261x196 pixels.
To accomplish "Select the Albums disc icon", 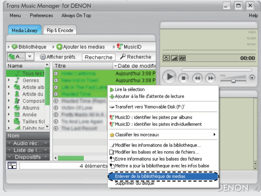I will point(17,108).
